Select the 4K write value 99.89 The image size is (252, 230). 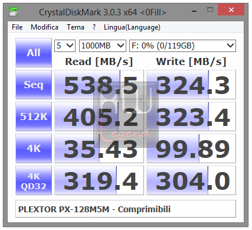(x=191, y=148)
